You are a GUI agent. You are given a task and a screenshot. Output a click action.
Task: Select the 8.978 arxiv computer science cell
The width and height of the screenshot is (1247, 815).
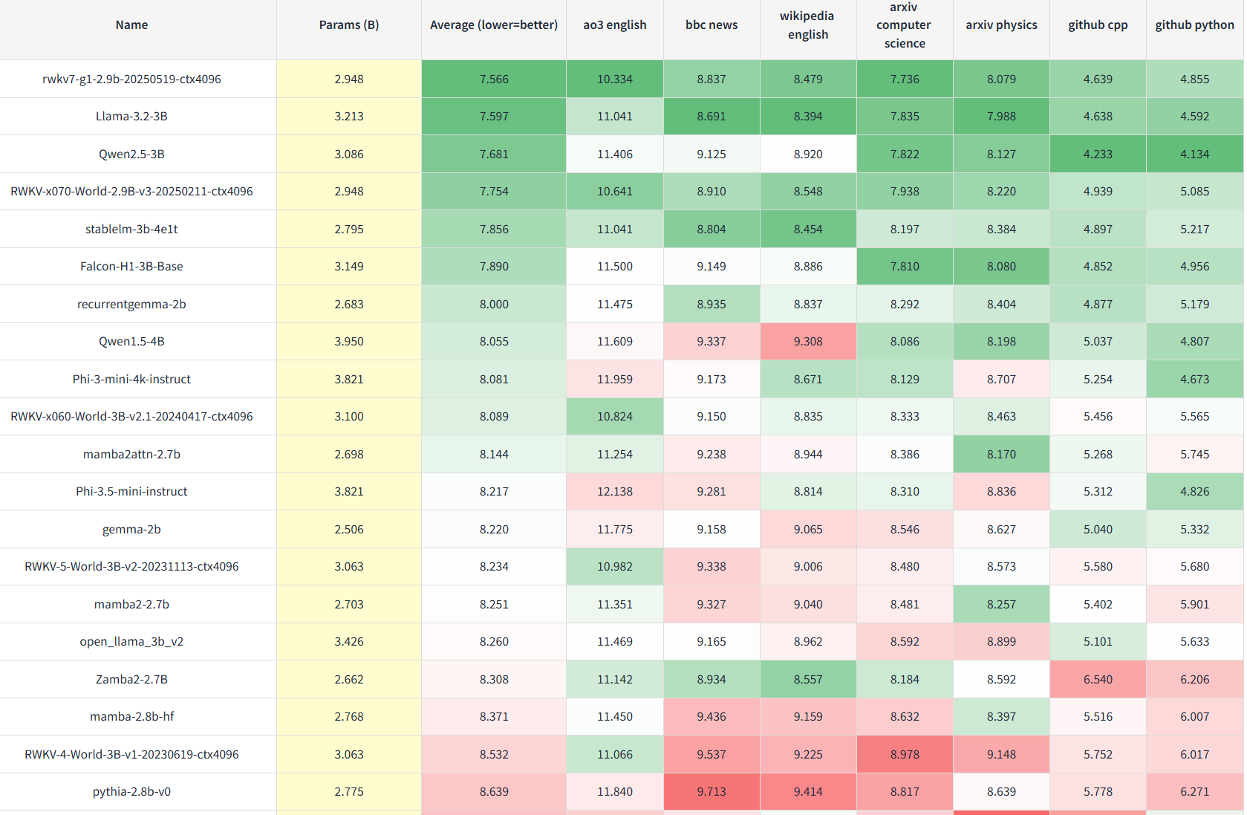(904, 755)
